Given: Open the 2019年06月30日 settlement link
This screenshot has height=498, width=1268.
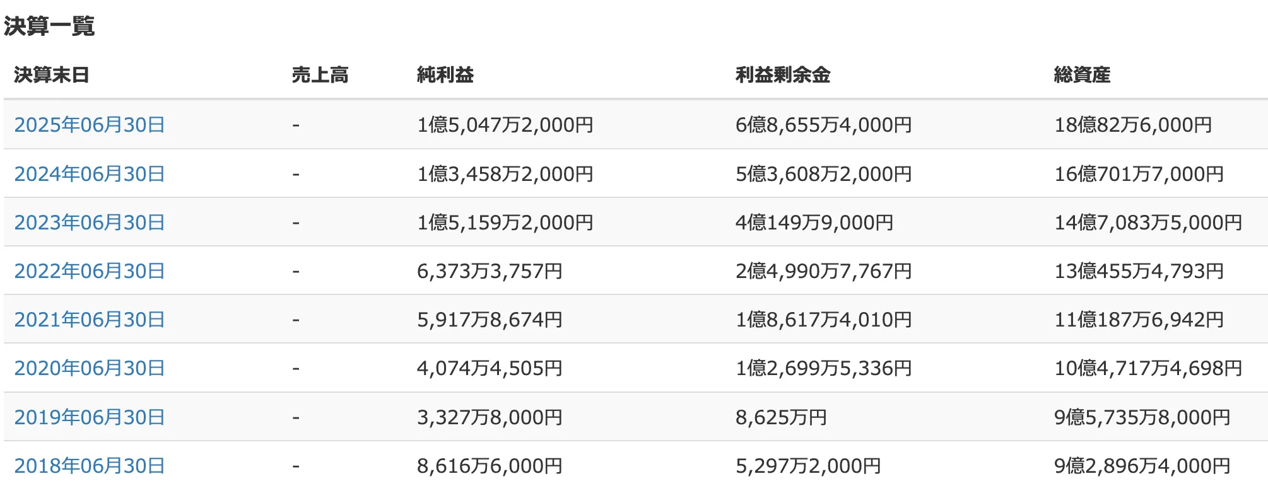Looking at the screenshot, I should tap(89, 417).
